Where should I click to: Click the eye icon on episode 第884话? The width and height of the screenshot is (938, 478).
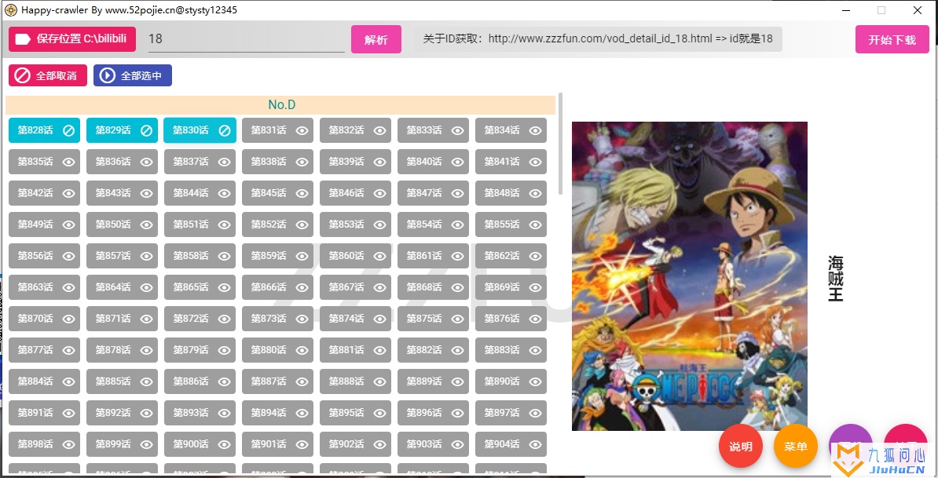click(x=69, y=381)
